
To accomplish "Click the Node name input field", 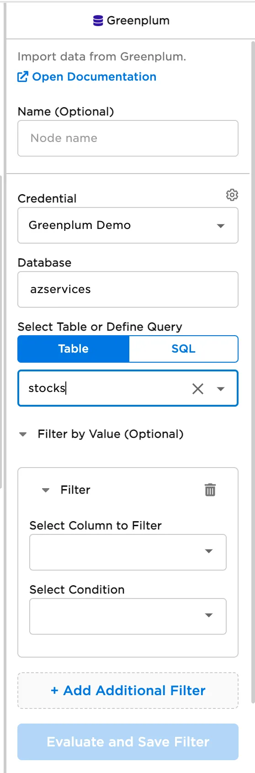I will click(x=128, y=138).
